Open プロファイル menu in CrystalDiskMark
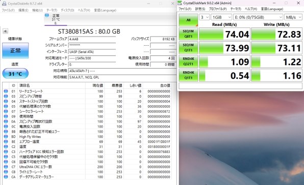Viewport: 304px width, 185px height. click(x=217, y=9)
